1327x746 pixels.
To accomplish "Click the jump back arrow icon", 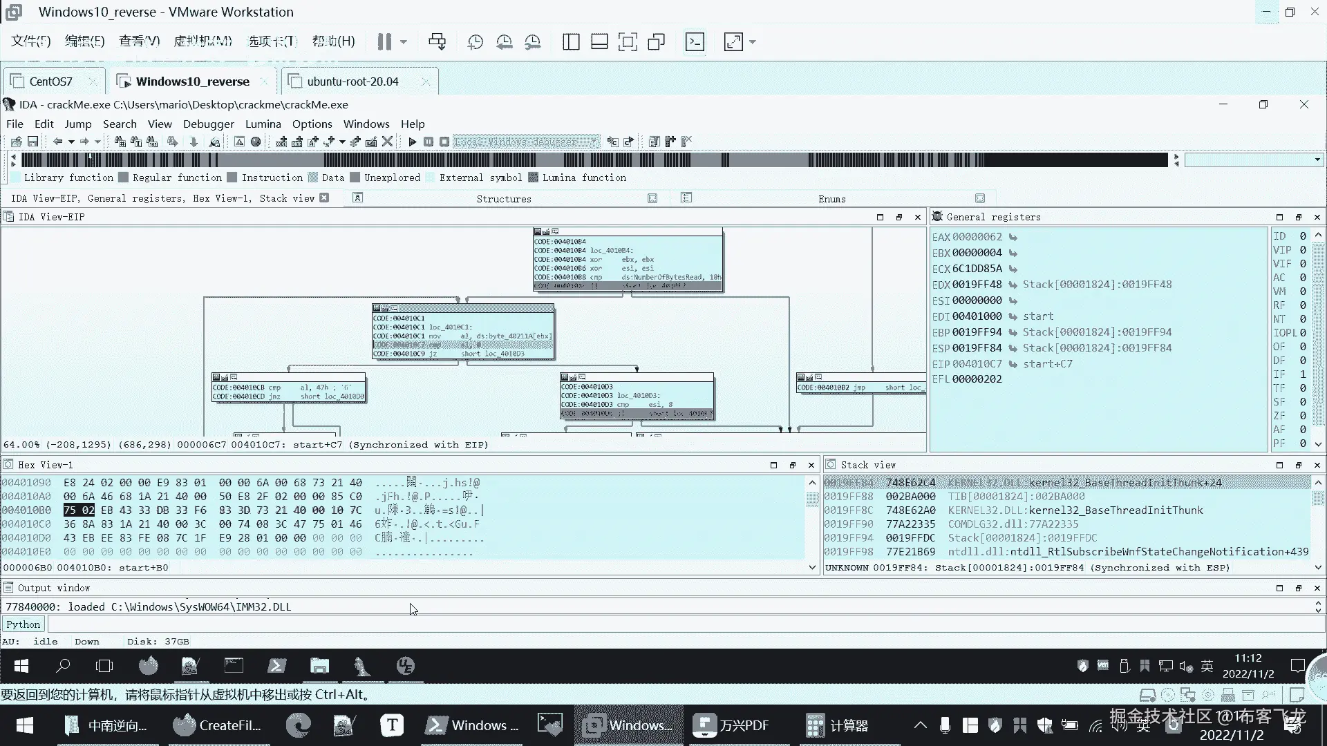I will (58, 142).
